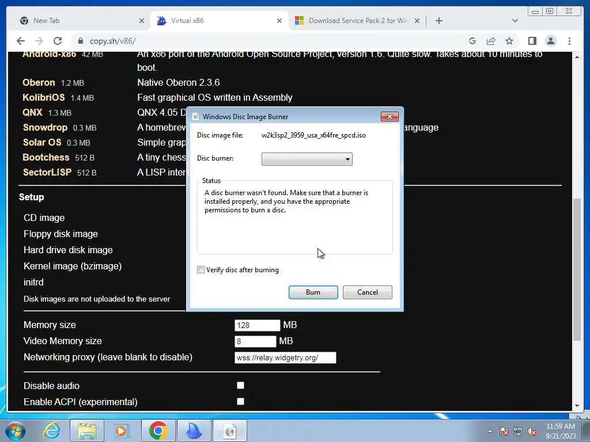Click the CD image label
Image resolution: width=590 pixels, height=442 pixels.
pos(44,218)
